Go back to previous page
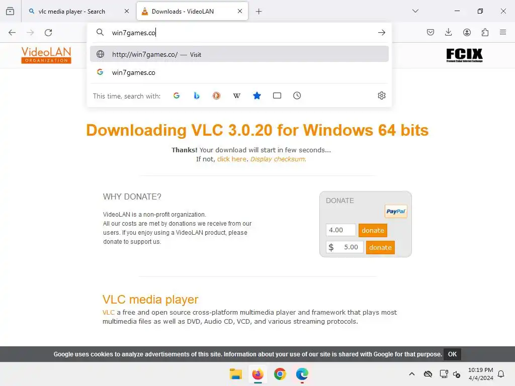This screenshot has height=386, width=515. [x=12, y=33]
